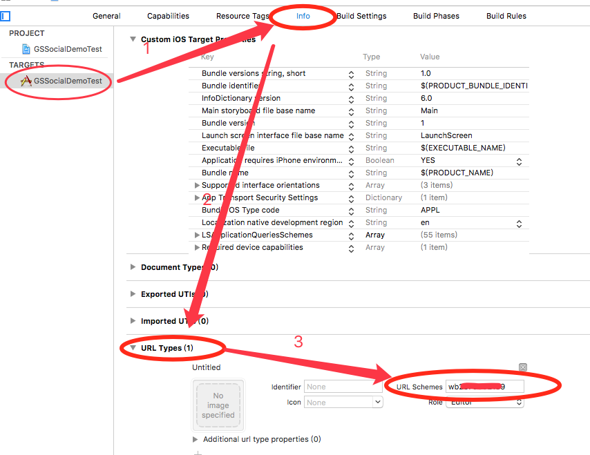Screen dimensions: 590x455
Task: Open the Role popup menu
Action: [485, 403]
